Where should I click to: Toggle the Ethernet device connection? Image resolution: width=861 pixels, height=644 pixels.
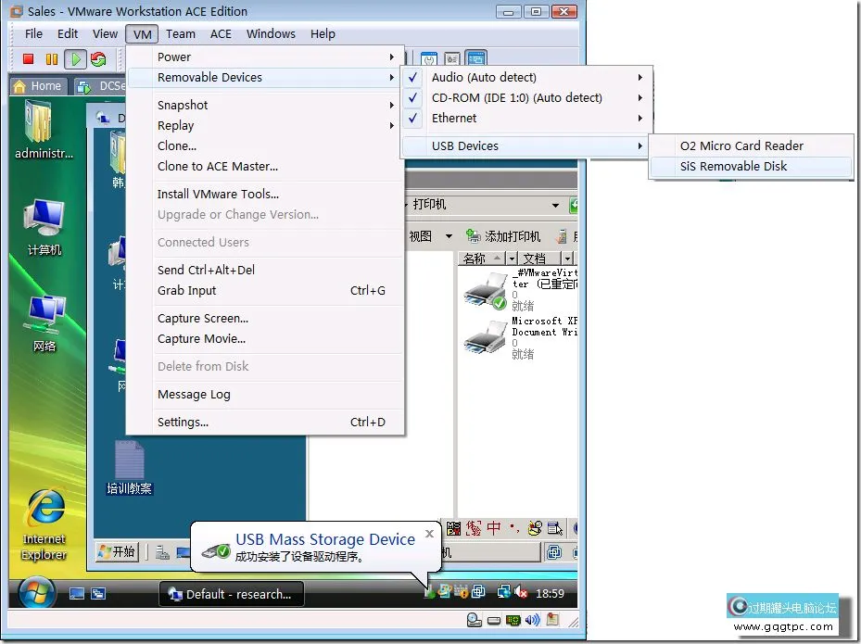point(454,119)
